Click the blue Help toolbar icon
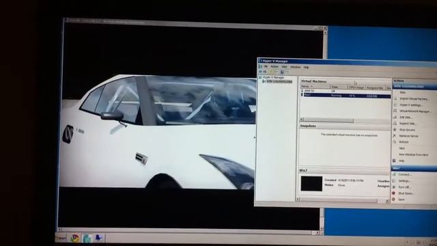 282,72
